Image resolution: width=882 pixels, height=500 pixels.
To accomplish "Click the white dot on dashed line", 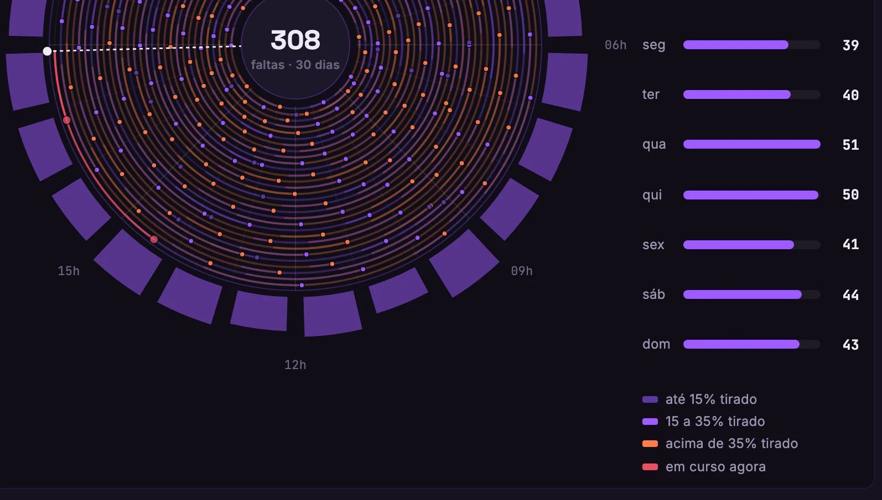I will (x=47, y=51).
